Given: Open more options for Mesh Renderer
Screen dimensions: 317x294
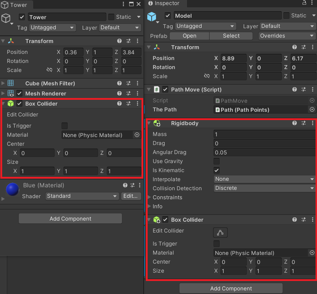Looking at the screenshot, I should pyautogui.click(x=138, y=93).
